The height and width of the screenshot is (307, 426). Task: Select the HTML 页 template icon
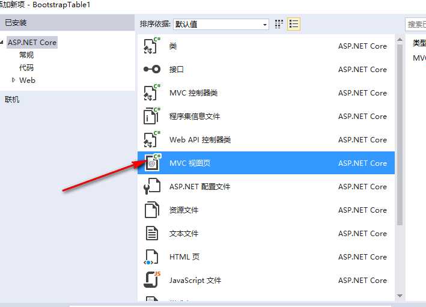tap(151, 257)
